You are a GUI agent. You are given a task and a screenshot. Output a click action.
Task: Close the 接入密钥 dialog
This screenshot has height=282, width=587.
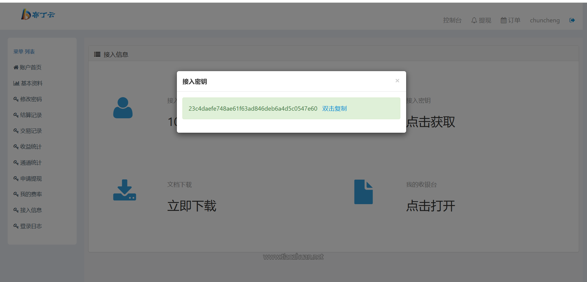(397, 80)
